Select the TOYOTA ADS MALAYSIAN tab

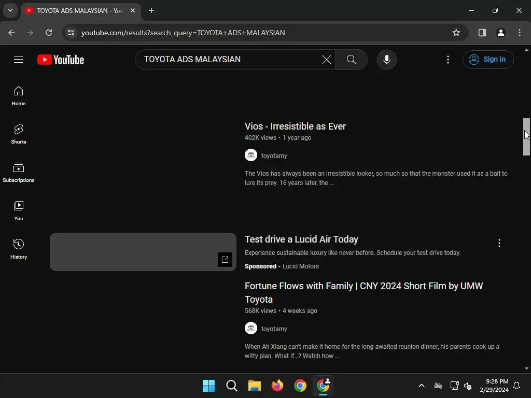coord(80,11)
